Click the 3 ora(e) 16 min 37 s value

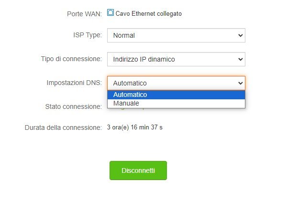coord(135,128)
